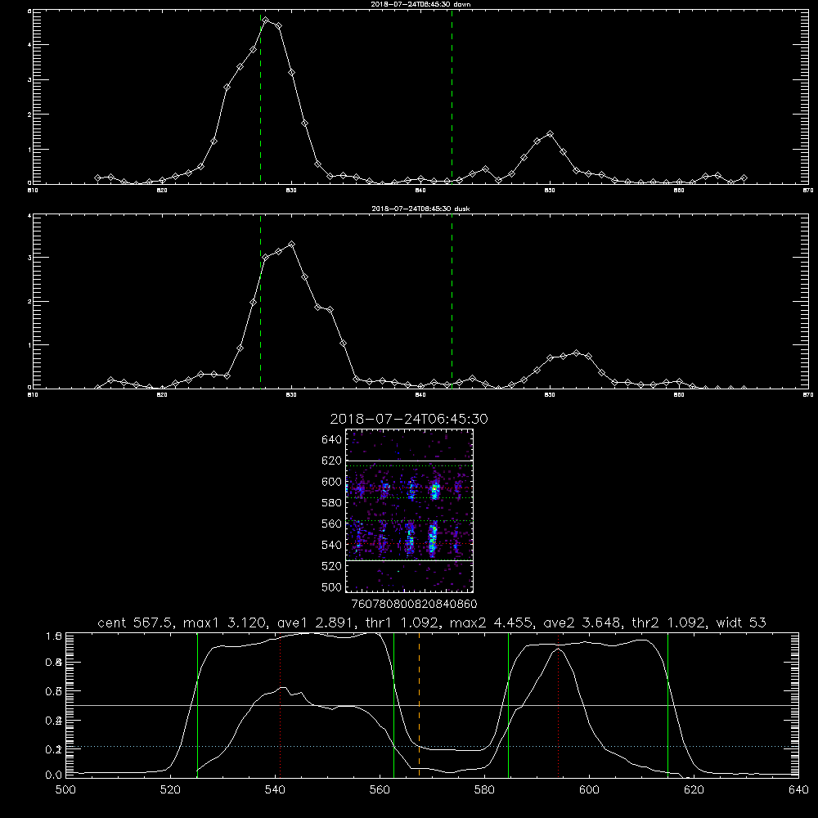Click the green solid boundary line near 563
Viewport: 818px width, 818px height.
pos(394,705)
